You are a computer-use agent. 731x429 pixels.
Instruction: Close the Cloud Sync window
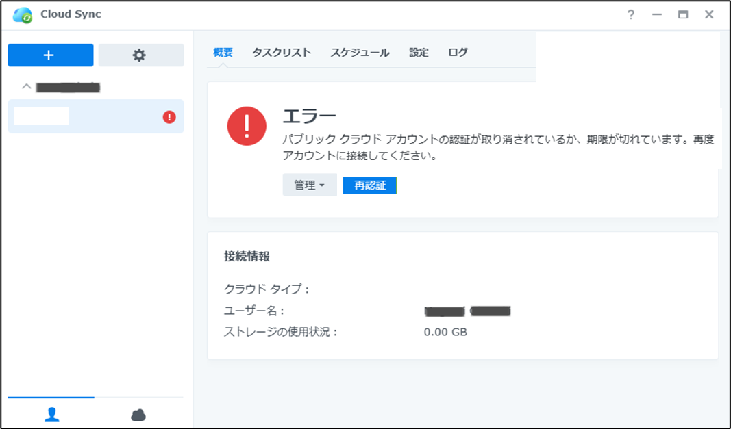click(709, 14)
